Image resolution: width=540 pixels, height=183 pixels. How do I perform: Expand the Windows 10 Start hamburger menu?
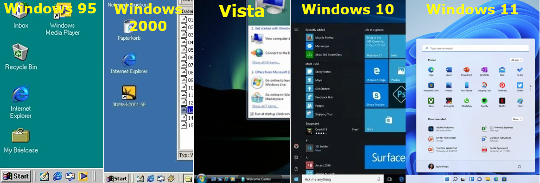click(x=296, y=30)
